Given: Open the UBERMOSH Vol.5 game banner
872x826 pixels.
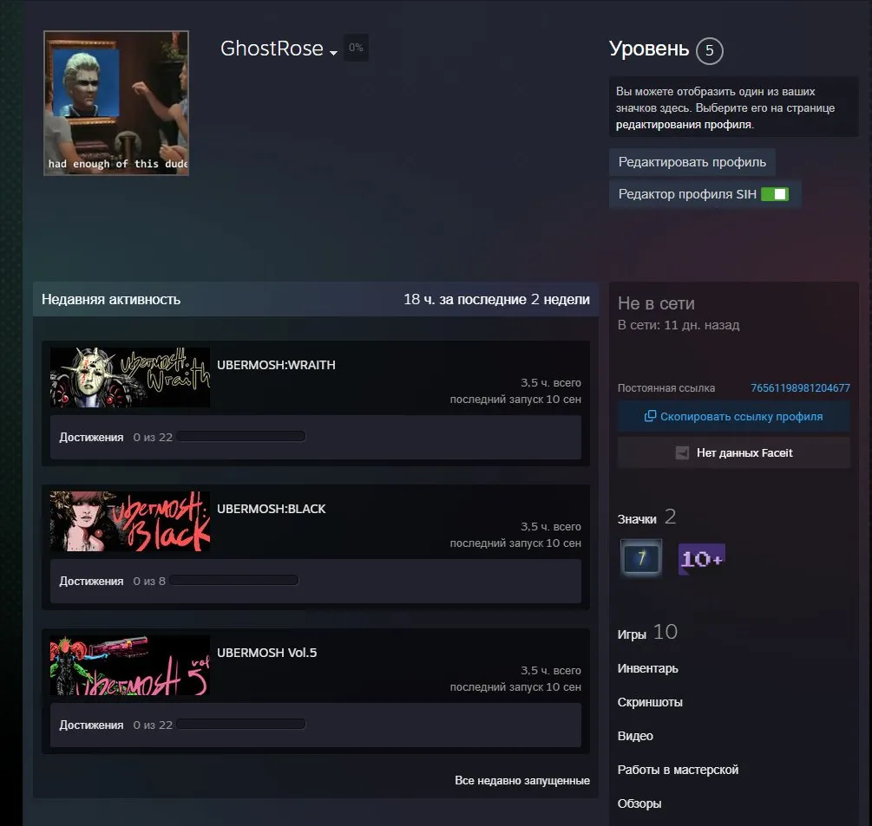Looking at the screenshot, I should coord(130,665).
